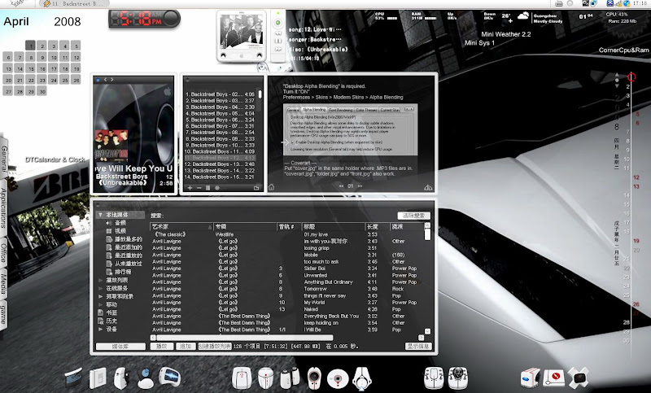Add a track with the playlist plus icon
Screen dimensions: 651x393
(x=190, y=188)
